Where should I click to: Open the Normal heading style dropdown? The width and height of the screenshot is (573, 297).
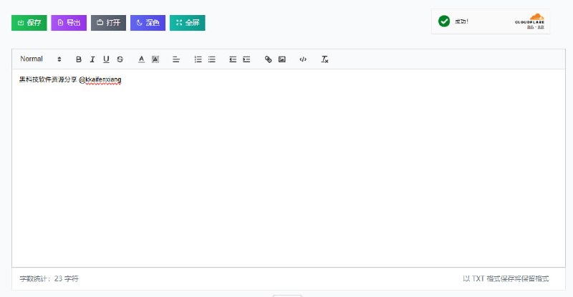tap(41, 59)
